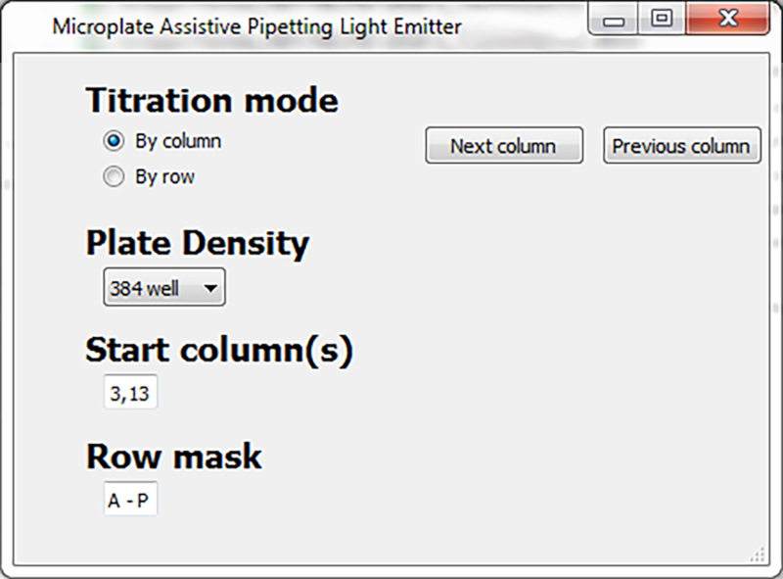Click the resize grip in the window corner

click(757, 555)
